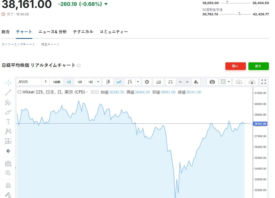Click the chart layout square swatch
The height and width of the screenshot is (198, 275).
click(x=223, y=82)
